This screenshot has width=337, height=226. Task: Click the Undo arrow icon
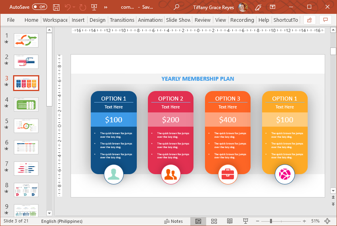click(67, 7)
